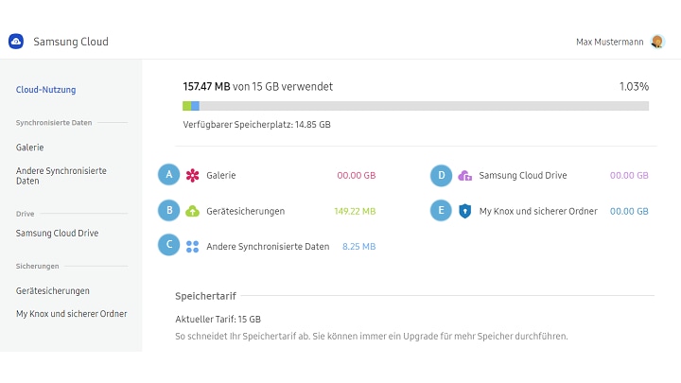
Task: Click the Max Mustermann account name
Action: click(x=610, y=42)
